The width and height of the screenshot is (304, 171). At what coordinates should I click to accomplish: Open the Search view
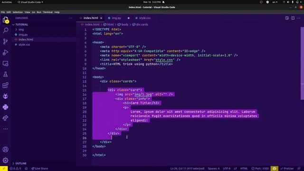pos(5,30)
